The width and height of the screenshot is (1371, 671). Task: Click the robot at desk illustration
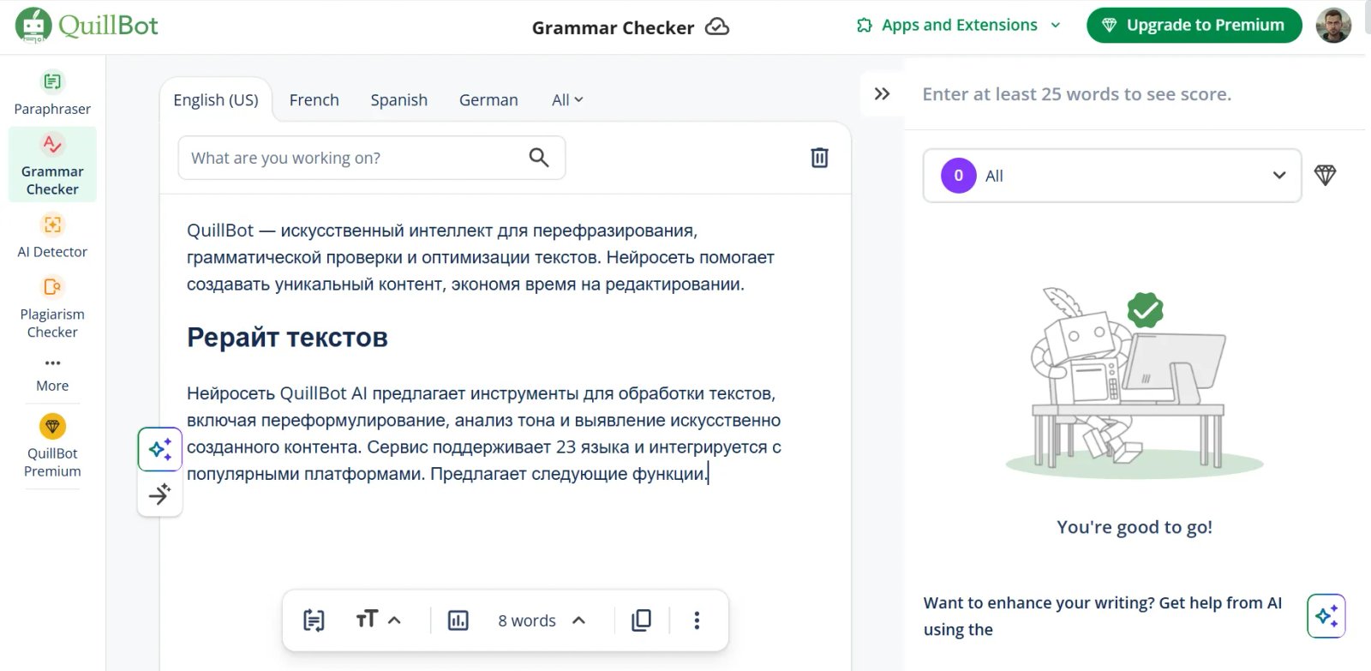click(1134, 381)
